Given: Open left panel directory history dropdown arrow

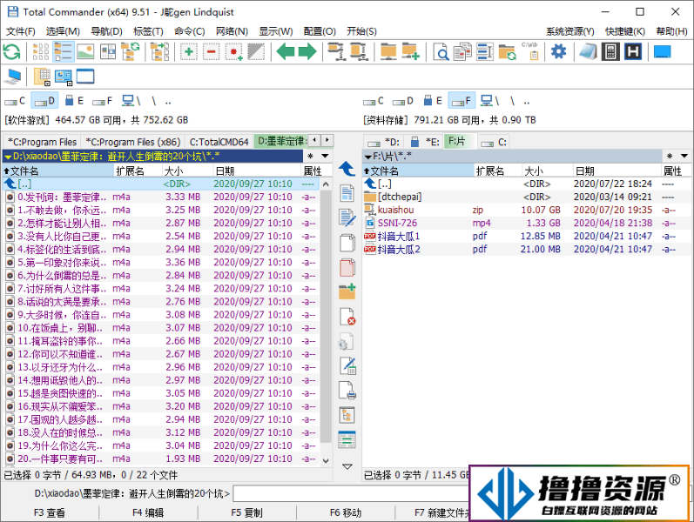Looking at the screenshot, I should (326, 156).
